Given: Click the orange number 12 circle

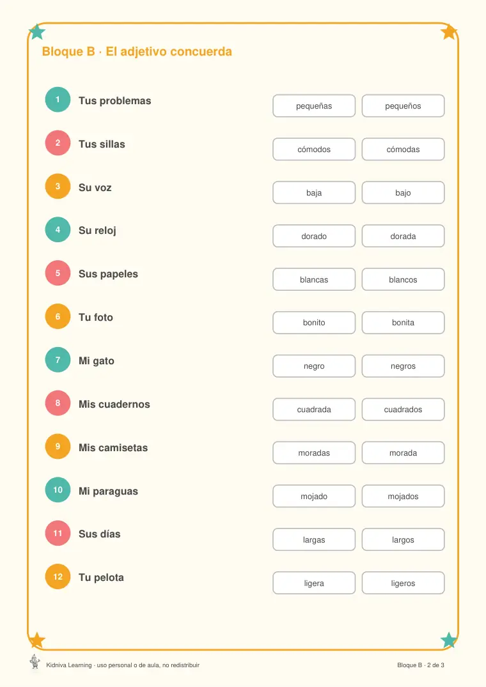Looking at the screenshot, I should pos(58,576).
